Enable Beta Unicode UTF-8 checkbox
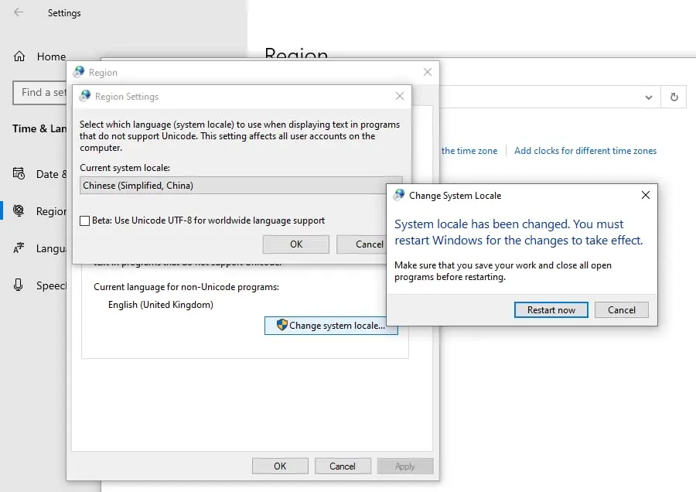Screen dimensions: 696x492 point(85,220)
